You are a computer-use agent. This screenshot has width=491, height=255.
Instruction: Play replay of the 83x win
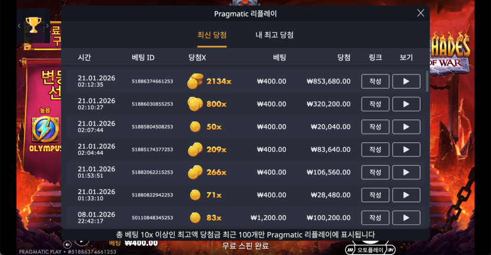(406, 218)
